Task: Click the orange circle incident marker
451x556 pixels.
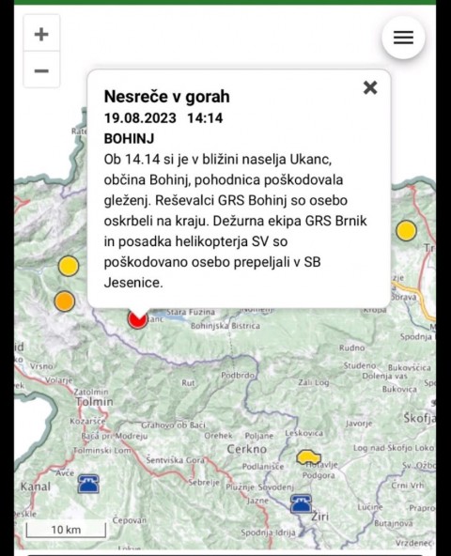Action: (x=65, y=301)
